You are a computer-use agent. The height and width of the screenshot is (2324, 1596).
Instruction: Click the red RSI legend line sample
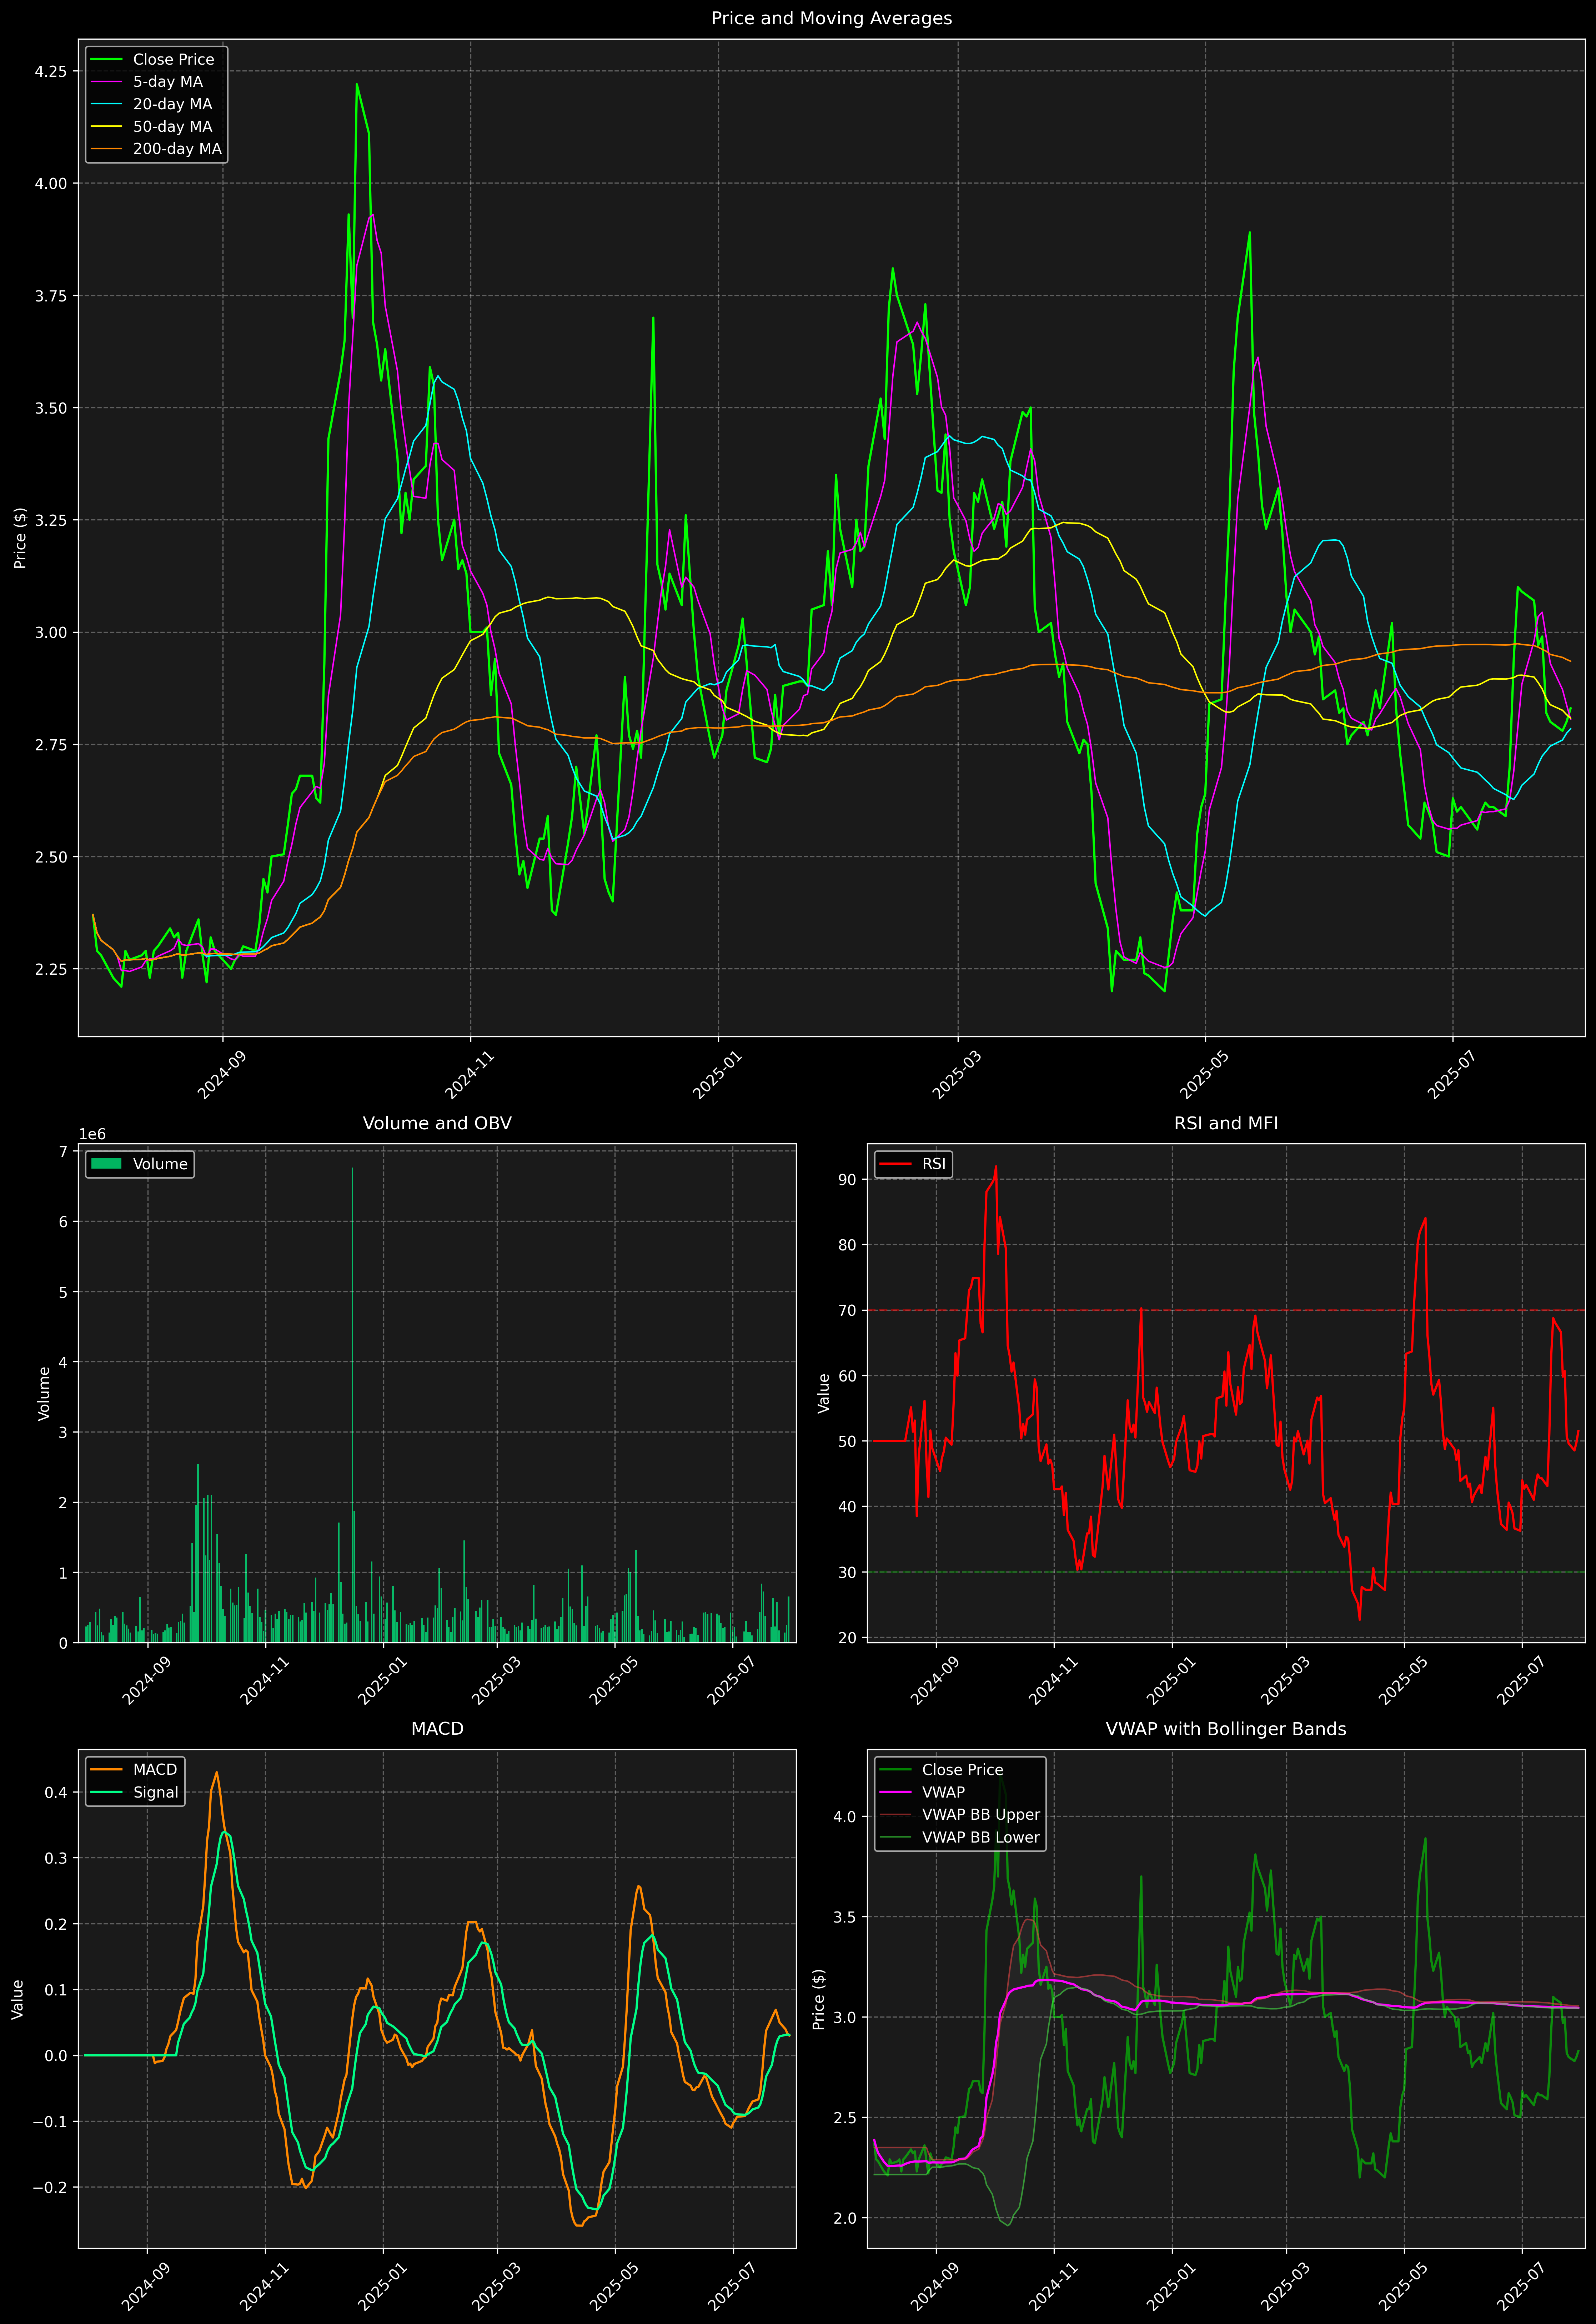(896, 1164)
